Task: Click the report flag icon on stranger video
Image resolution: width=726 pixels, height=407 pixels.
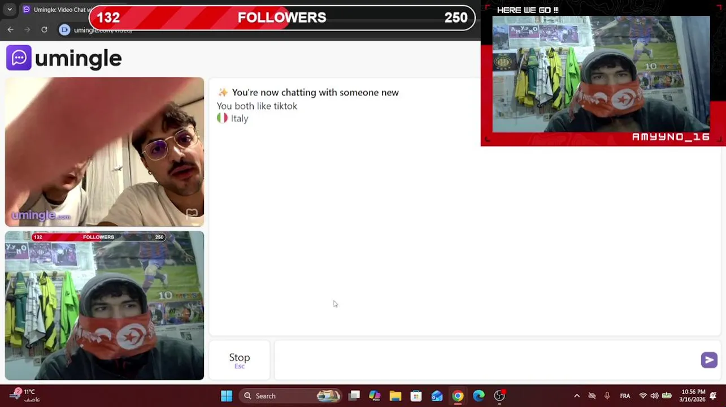Action: [x=192, y=213]
